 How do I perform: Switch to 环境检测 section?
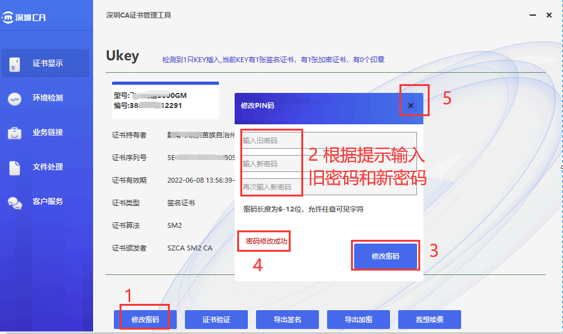pos(48,98)
